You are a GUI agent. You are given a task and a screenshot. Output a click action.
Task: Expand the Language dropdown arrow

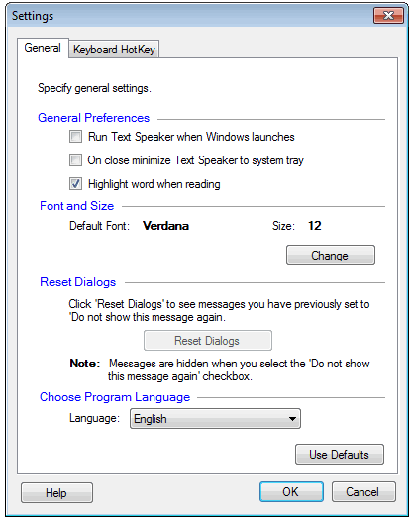click(x=292, y=419)
